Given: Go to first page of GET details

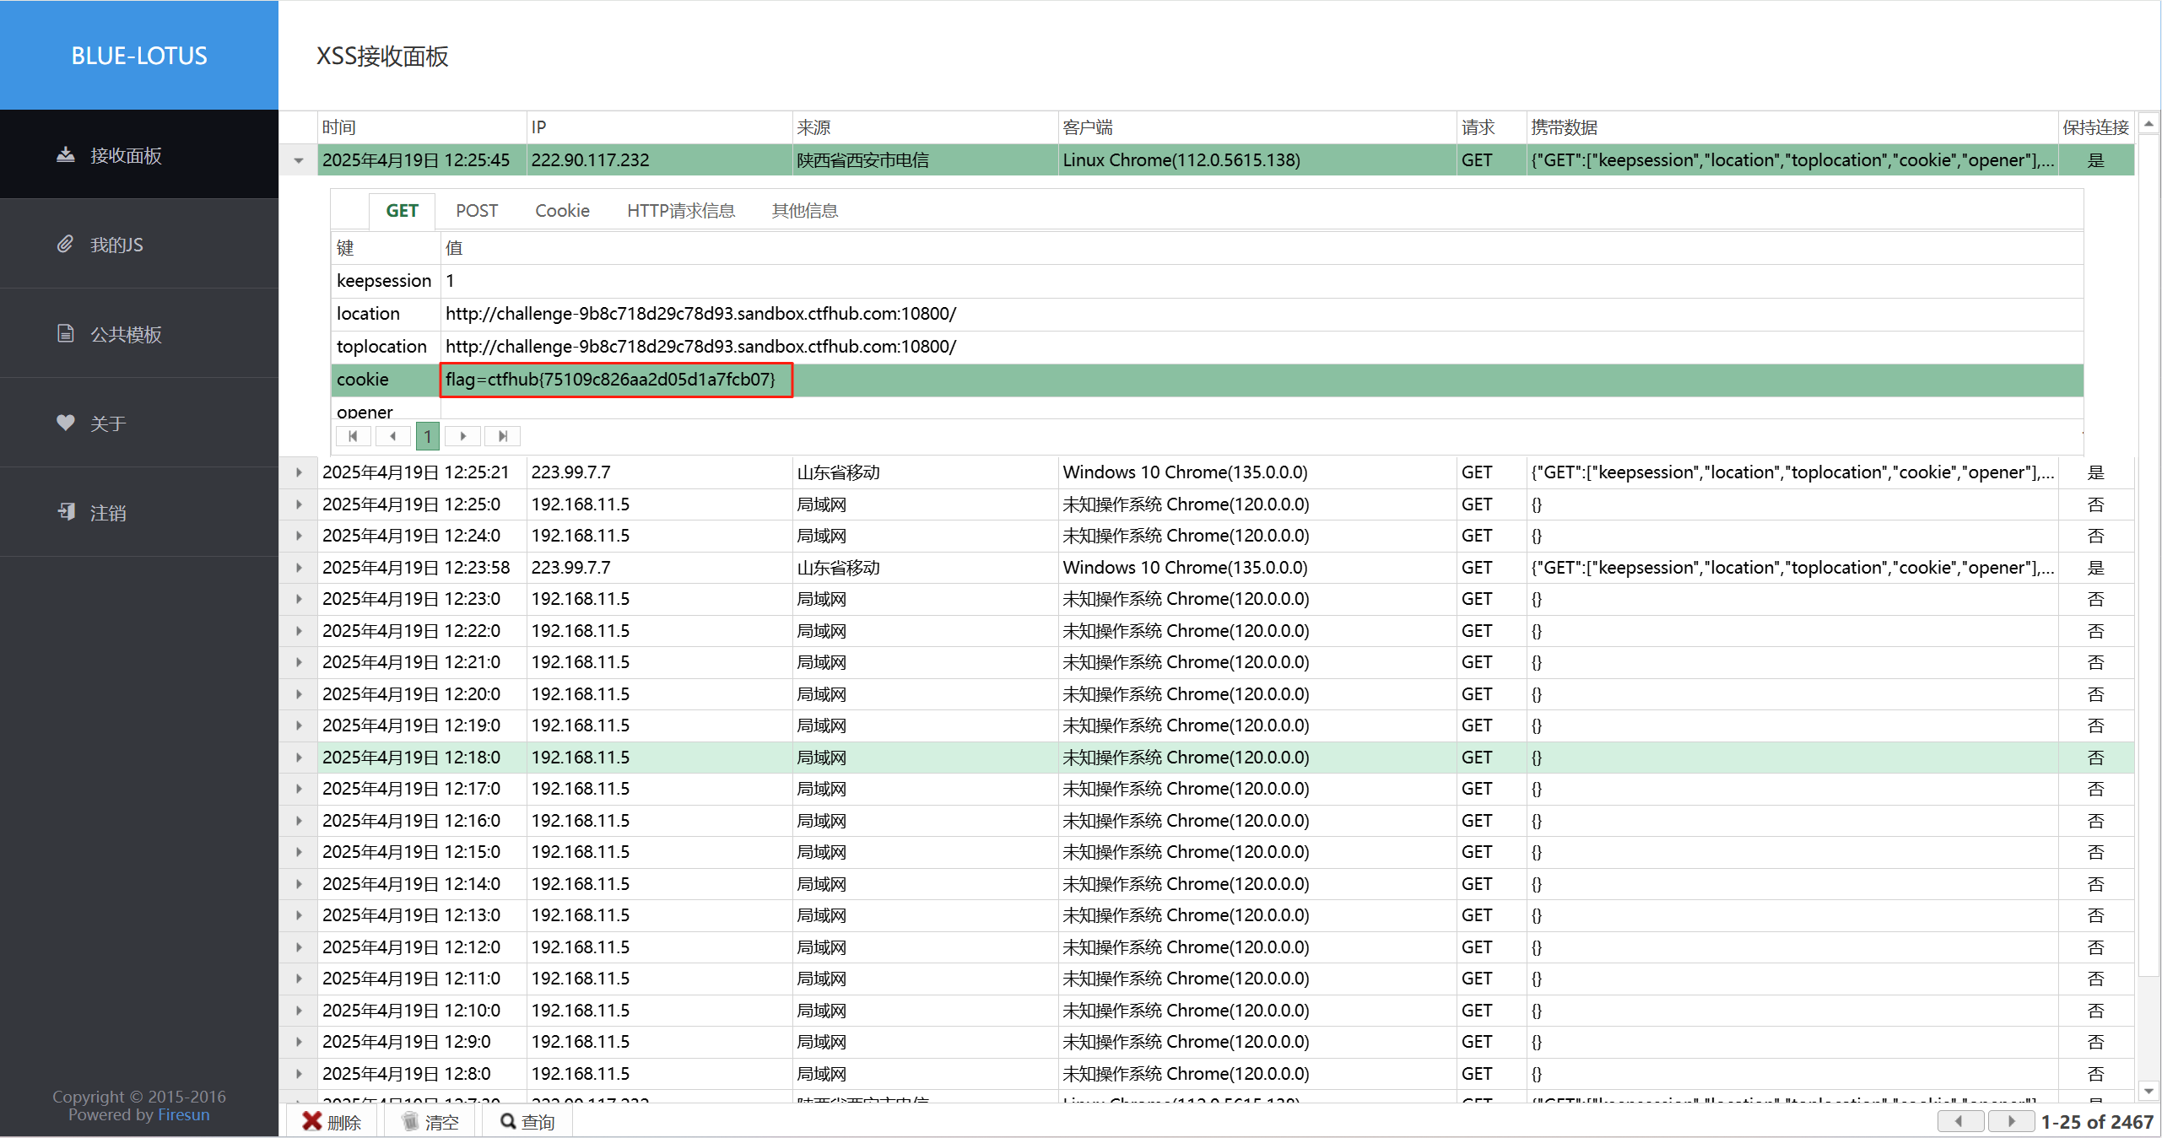Looking at the screenshot, I should click(x=353, y=436).
